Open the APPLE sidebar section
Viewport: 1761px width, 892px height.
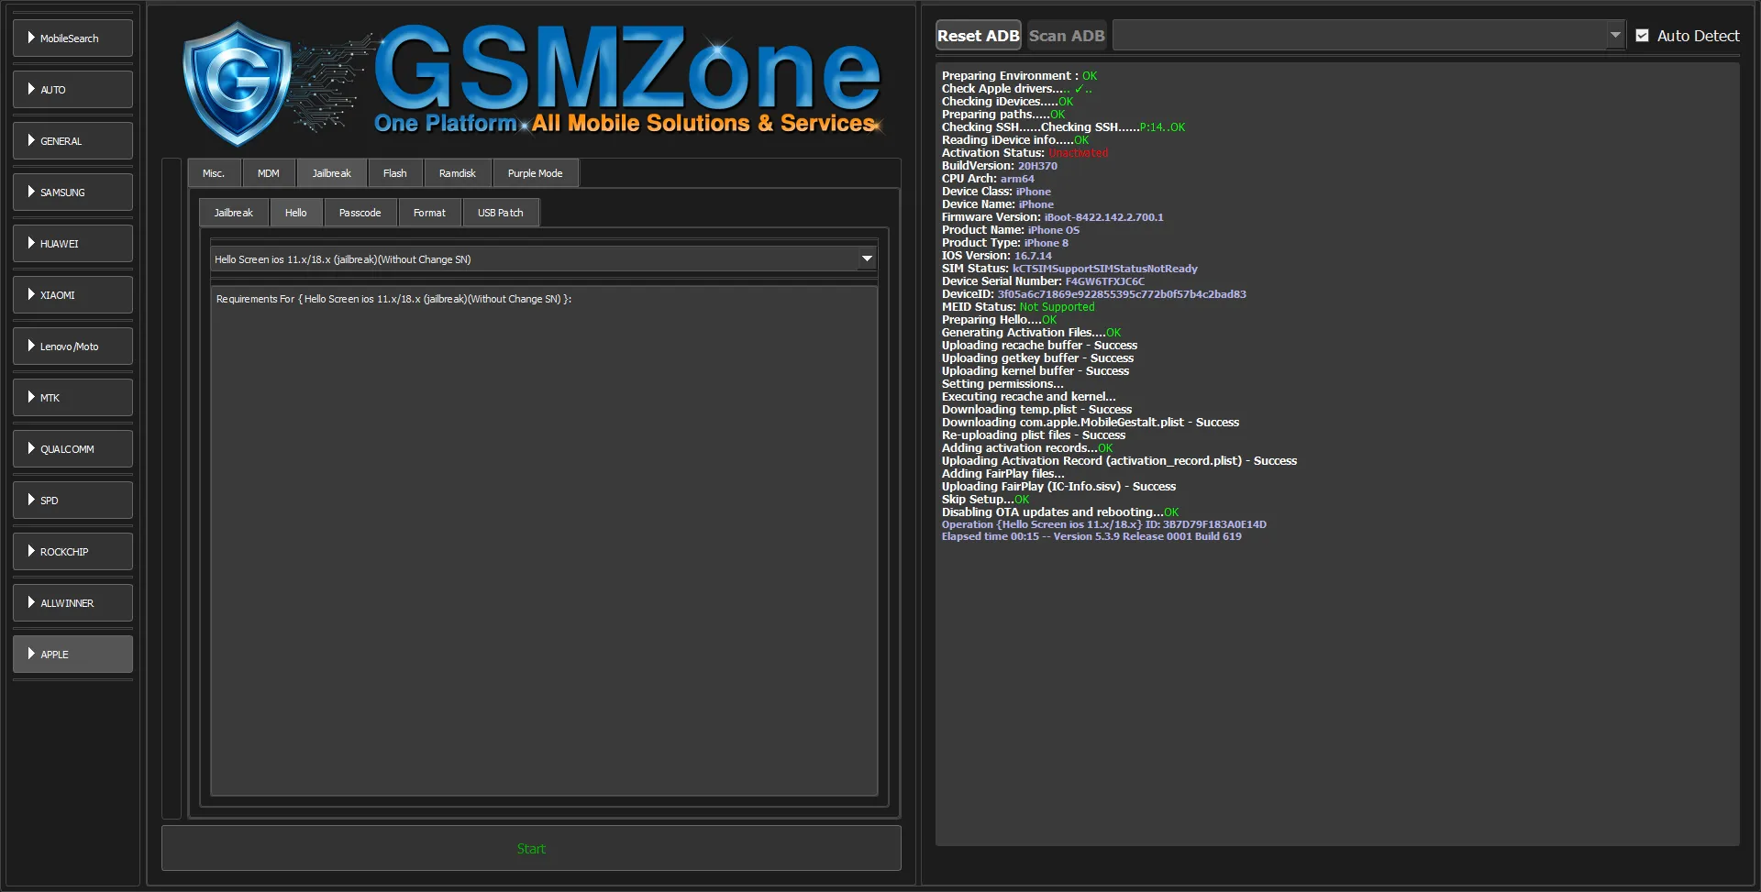[x=72, y=655]
